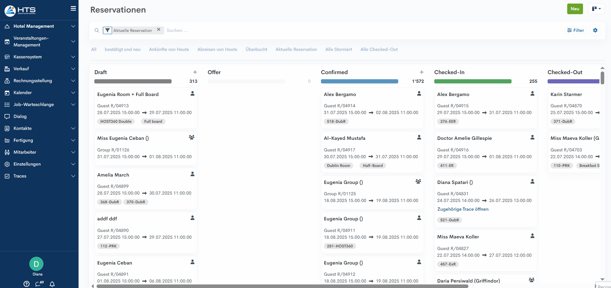Click the green Neu button

click(575, 9)
